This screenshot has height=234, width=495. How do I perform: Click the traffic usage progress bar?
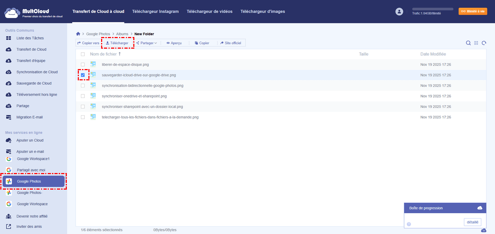click(432, 9)
